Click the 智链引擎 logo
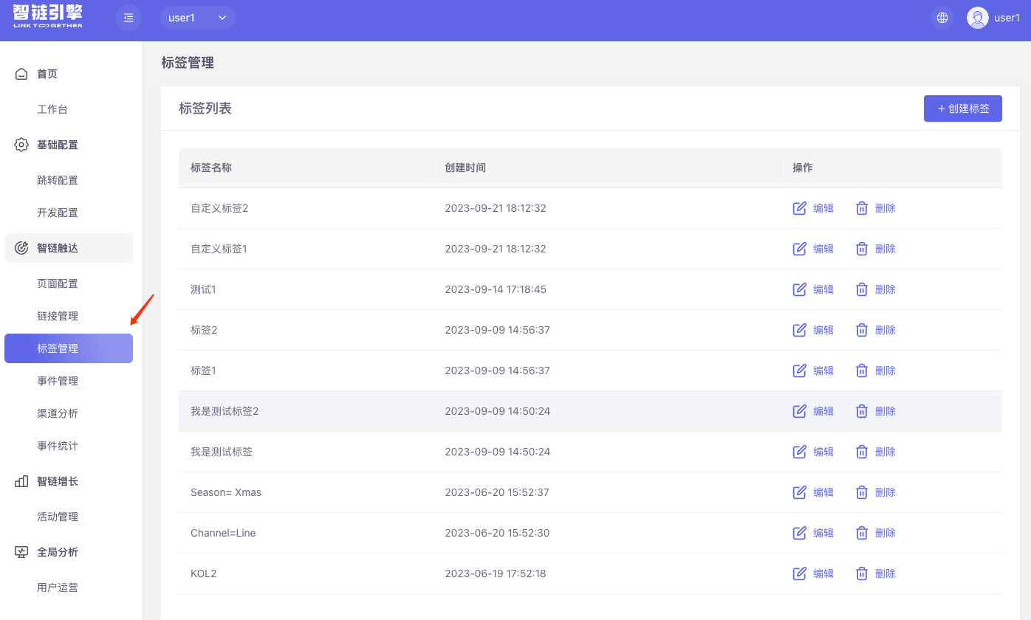 pyautogui.click(x=48, y=16)
